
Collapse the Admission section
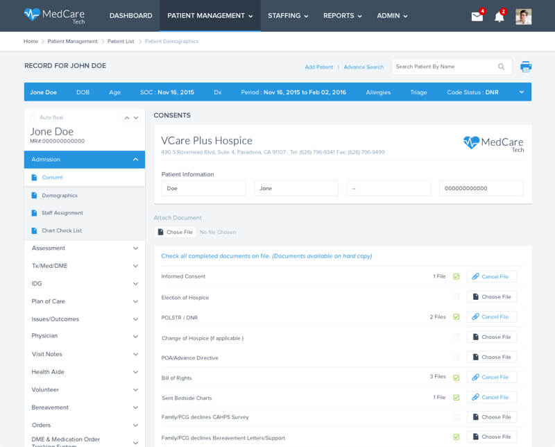tap(85, 160)
